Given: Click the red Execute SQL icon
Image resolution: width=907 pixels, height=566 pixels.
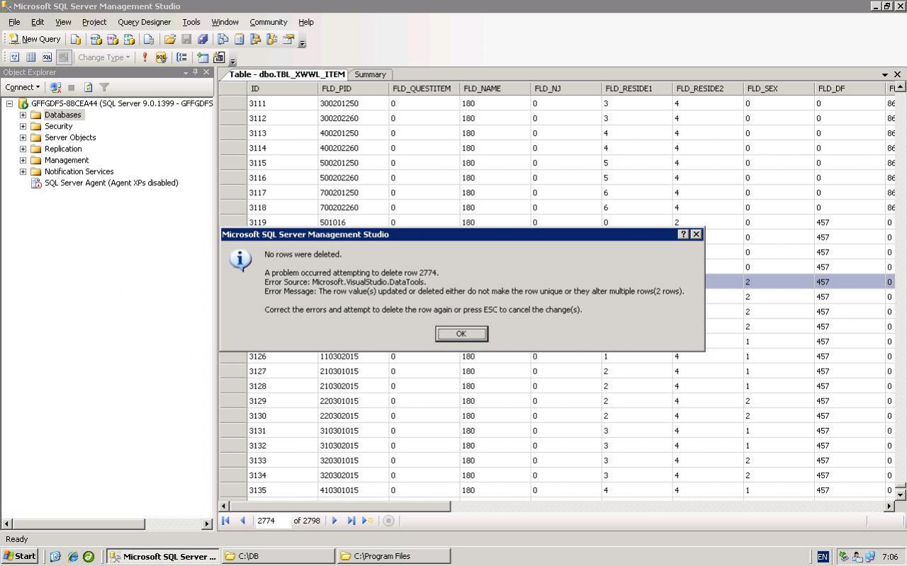Looking at the screenshot, I should [x=145, y=57].
